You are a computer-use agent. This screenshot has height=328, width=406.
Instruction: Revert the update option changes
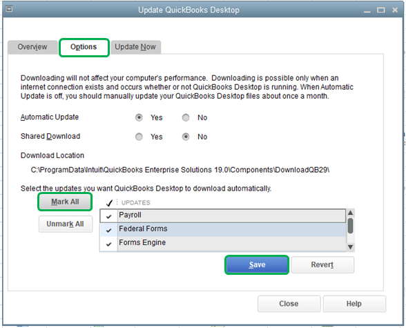(x=322, y=265)
